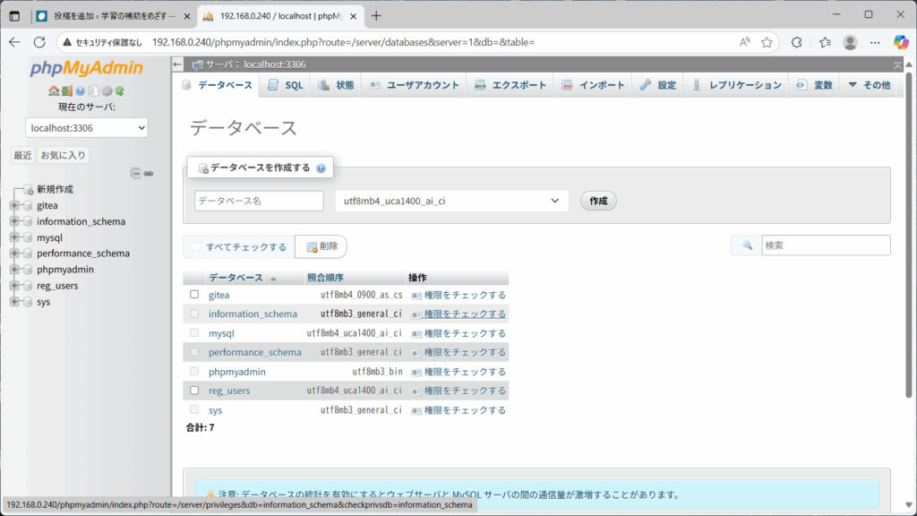Click the help icon beside データベースを作成する
The width and height of the screenshot is (917, 516).
pyautogui.click(x=321, y=168)
